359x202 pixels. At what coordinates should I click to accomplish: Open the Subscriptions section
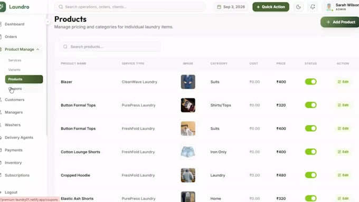coord(17,175)
